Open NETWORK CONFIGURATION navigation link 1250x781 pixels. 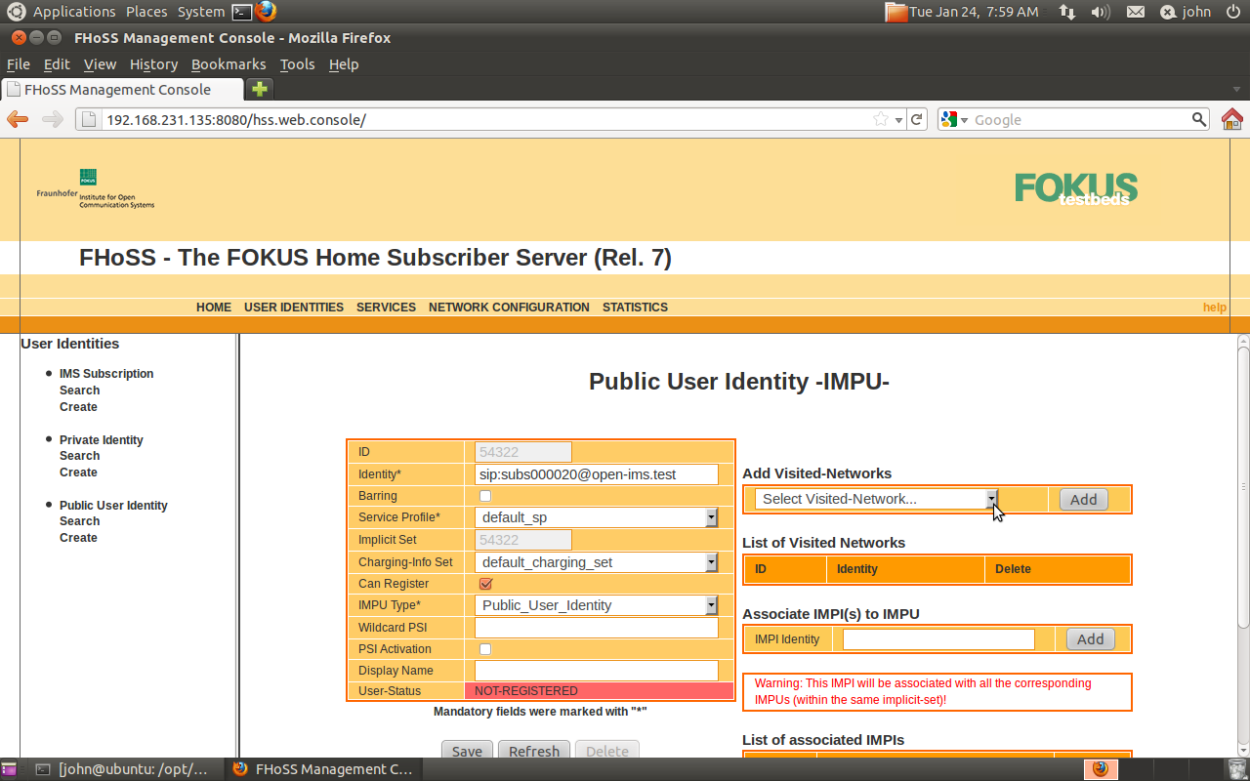click(509, 307)
